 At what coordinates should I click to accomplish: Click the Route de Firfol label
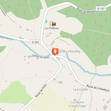pyautogui.click(x=41, y=91)
